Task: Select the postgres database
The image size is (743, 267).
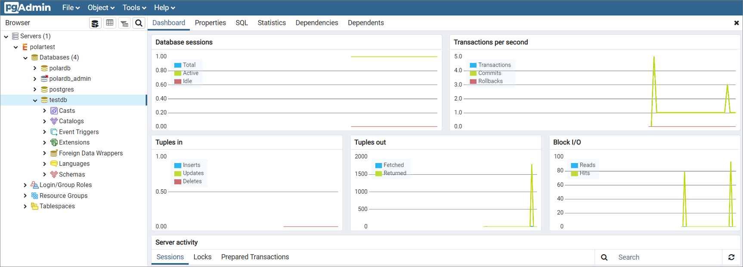Action: tap(61, 89)
